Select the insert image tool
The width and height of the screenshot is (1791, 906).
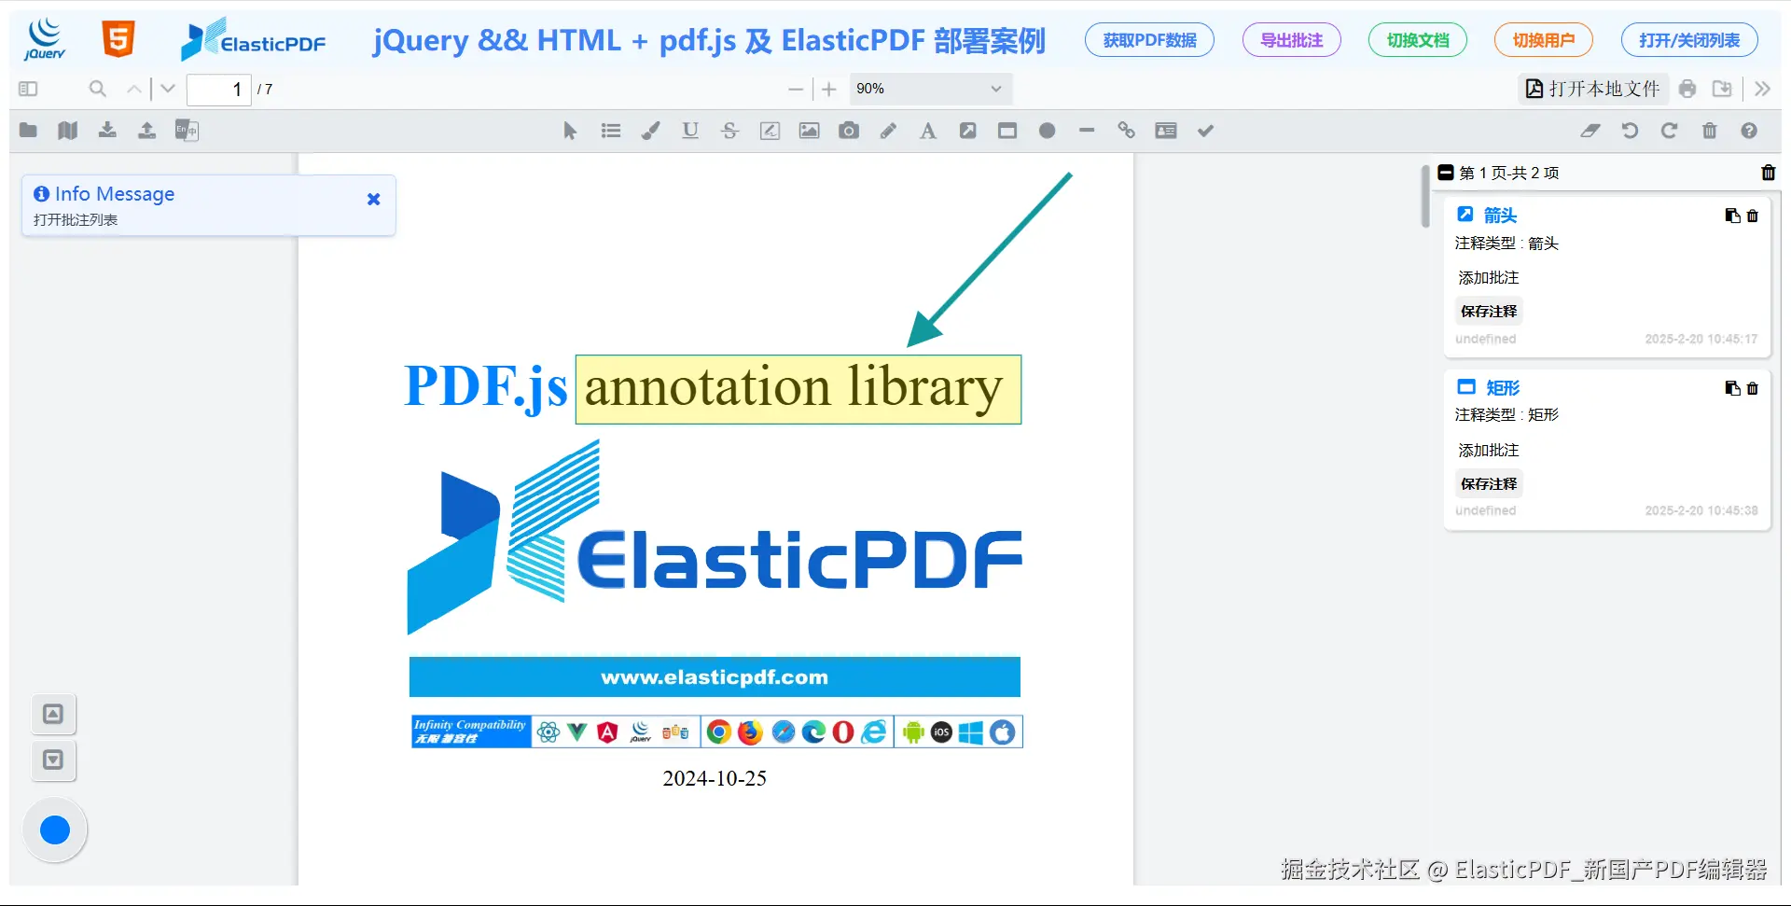809,131
